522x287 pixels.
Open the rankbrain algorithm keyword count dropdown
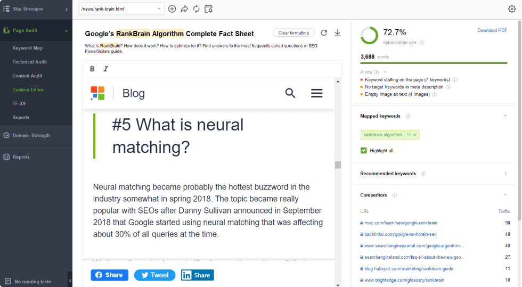pyautogui.click(x=412, y=135)
